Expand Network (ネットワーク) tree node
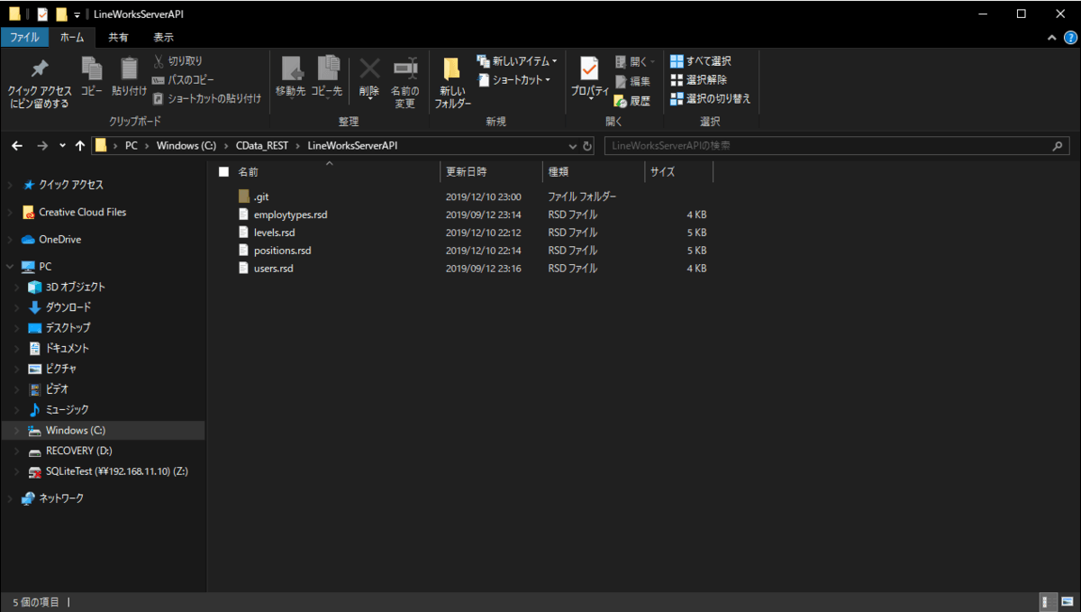The height and width of the screenshot is (612, 1081). pyautogui.click(x=10, y=498)
